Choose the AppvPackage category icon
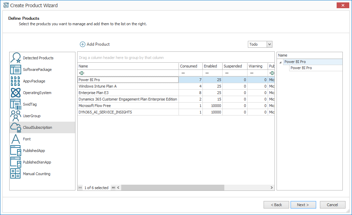Viewport: 352px width, 215px height. (16, 81)
